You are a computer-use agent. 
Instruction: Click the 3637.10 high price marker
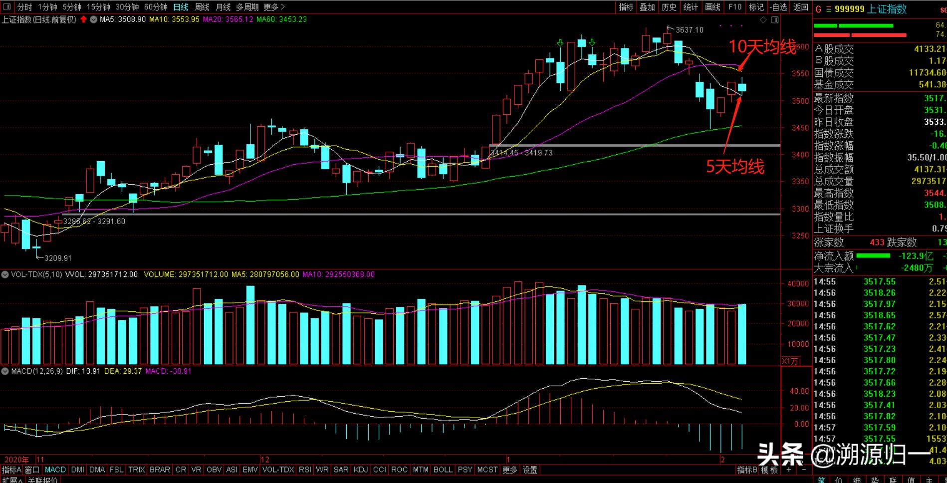coord(690,30)
